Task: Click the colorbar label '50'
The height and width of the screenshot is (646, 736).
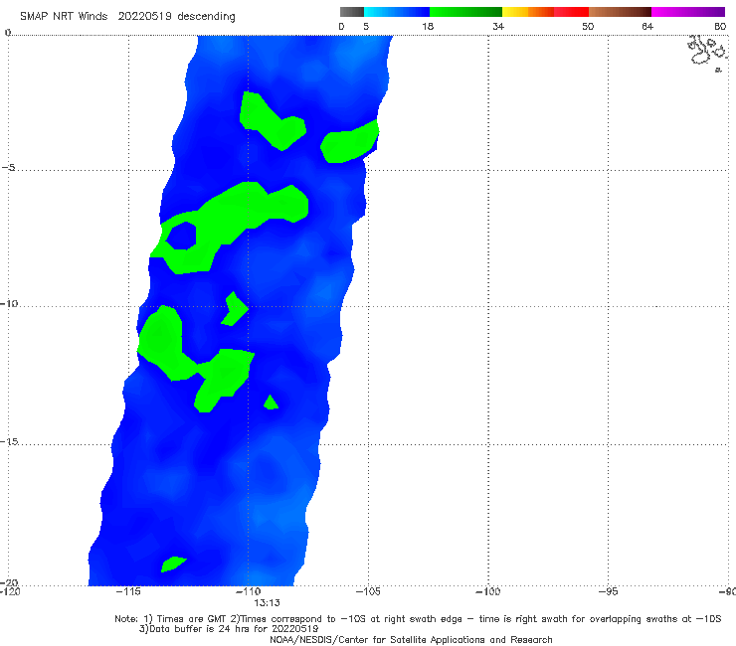Action: 588,26
